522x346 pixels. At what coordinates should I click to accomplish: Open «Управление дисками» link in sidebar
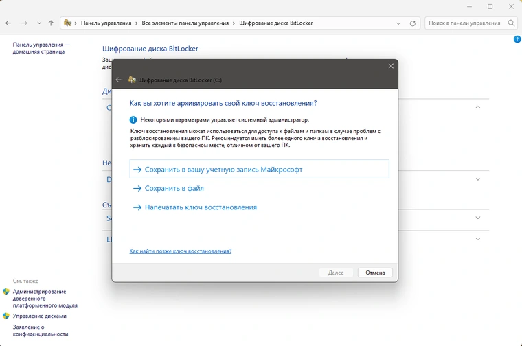[40, 316]
